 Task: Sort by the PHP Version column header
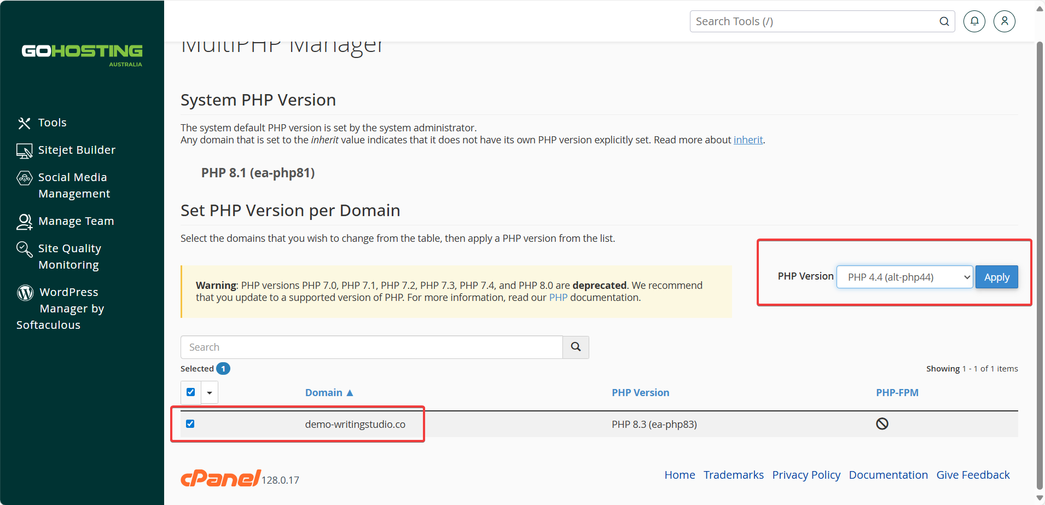[640, 392]
